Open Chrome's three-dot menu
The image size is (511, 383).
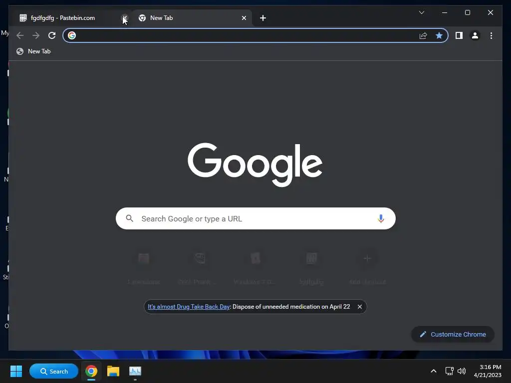491,35
